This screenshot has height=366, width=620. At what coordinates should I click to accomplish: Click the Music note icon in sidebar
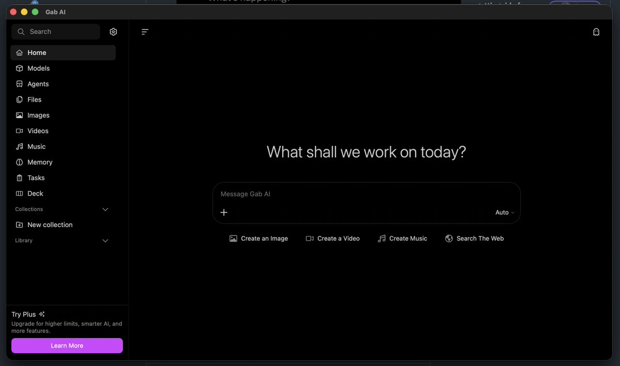click(x=20, y=147)
